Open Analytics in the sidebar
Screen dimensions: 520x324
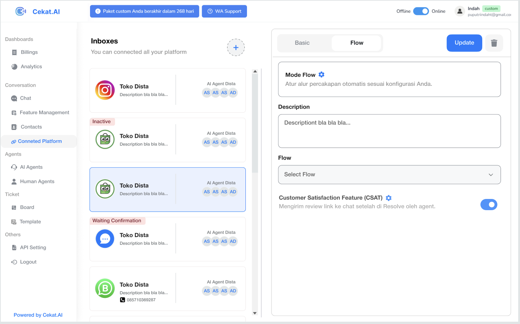coord(31,66)
